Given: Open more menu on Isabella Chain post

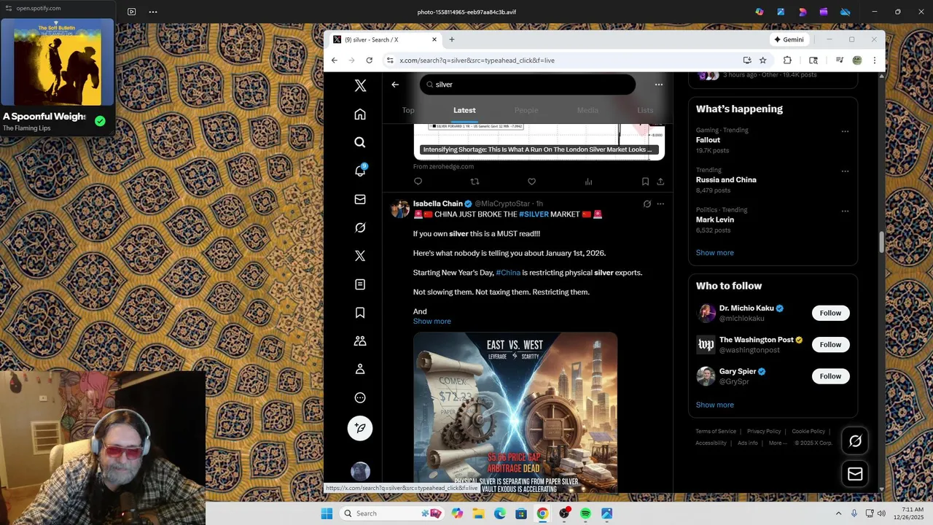Looking at the screenshot, I should pyautogui.click(x=660, y=204).
